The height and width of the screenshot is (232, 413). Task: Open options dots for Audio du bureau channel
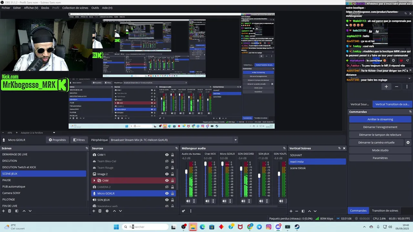coord(194,201)
